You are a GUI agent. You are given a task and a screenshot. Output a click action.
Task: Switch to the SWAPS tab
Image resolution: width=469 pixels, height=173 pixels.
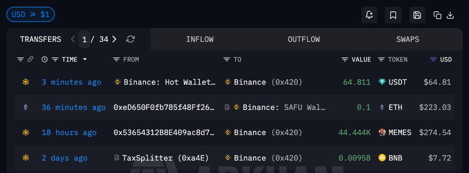pyautogui.click(x=408, y=39)
